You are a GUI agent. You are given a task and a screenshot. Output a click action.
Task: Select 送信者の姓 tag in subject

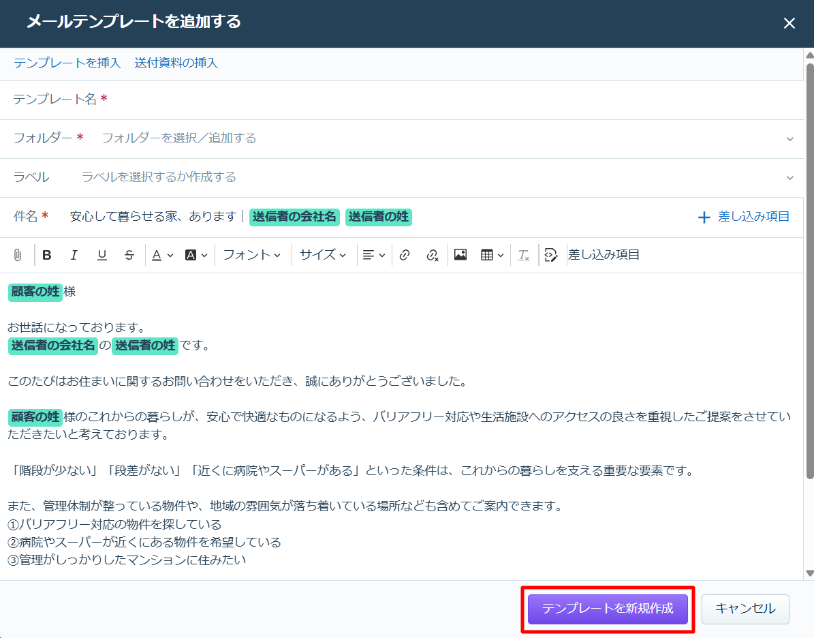pyautogui.click(x=379, y=217)
